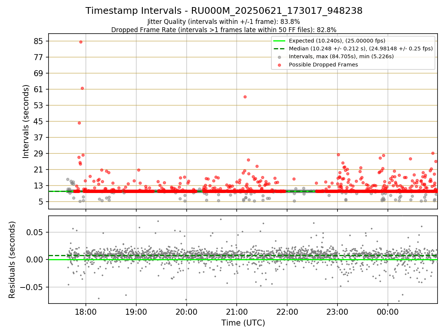Click the '77' y-axis tick label
The image size is (448, 336).
coord(39,57)
